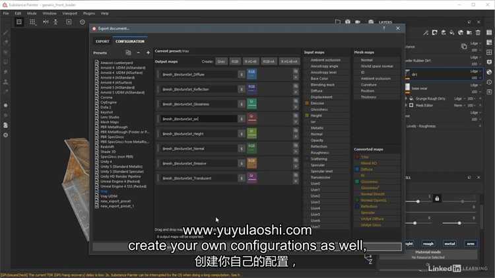
Task: Open blend mode dropdown of base wear layer
Action: tap(475, 85)
